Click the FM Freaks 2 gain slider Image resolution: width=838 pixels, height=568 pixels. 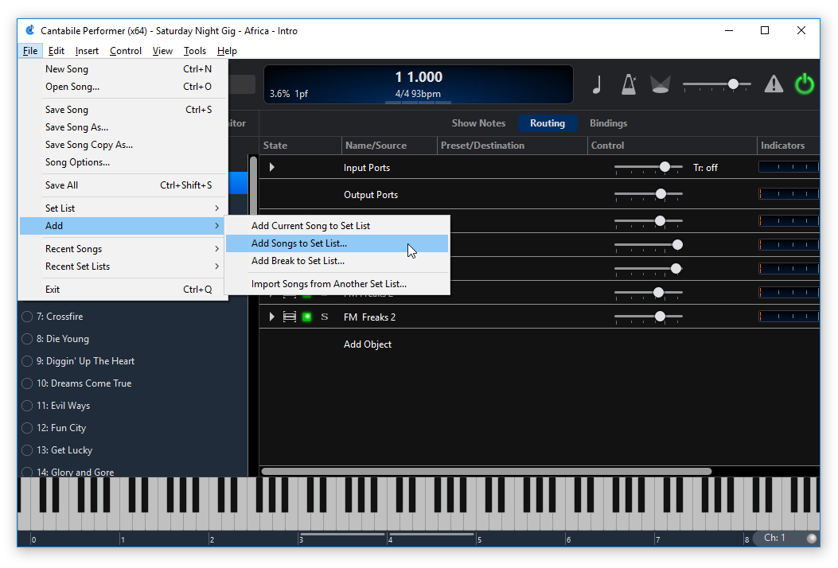[x=649, y=317]
